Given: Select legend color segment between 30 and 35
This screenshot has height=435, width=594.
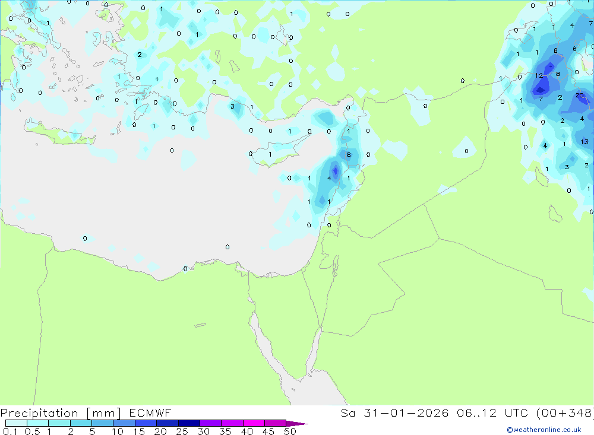Looking at the screenshot, I should point(211,423).
